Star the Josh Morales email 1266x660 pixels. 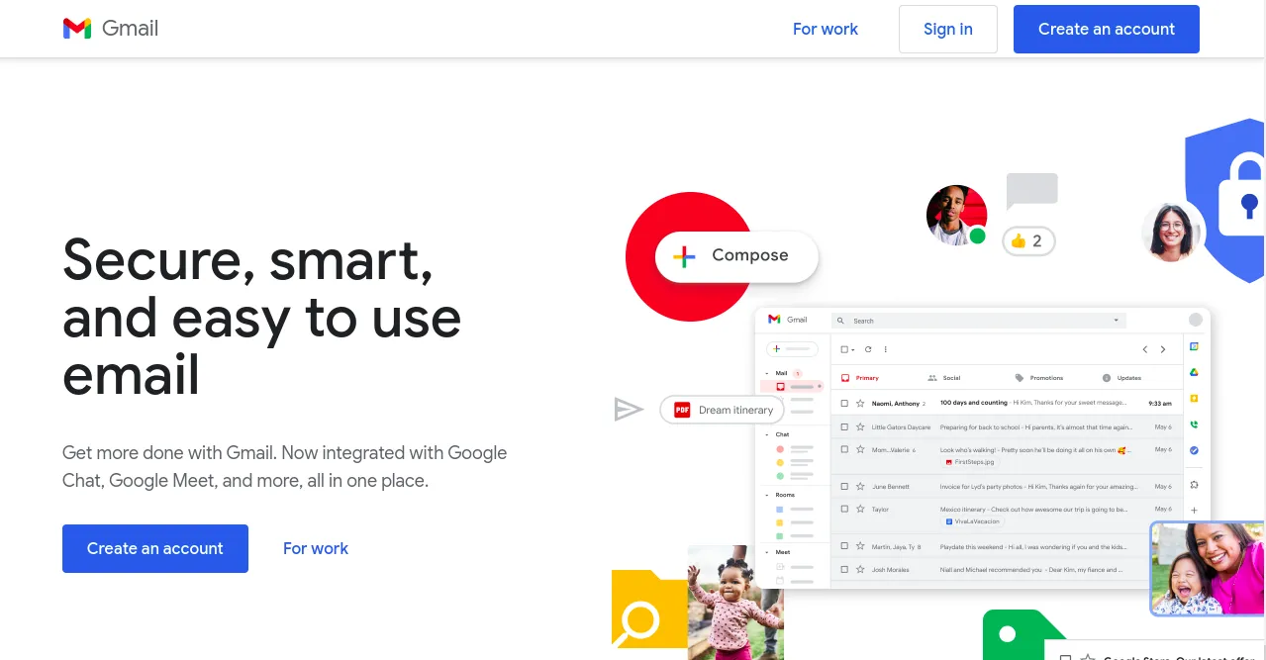coord(860,570)
